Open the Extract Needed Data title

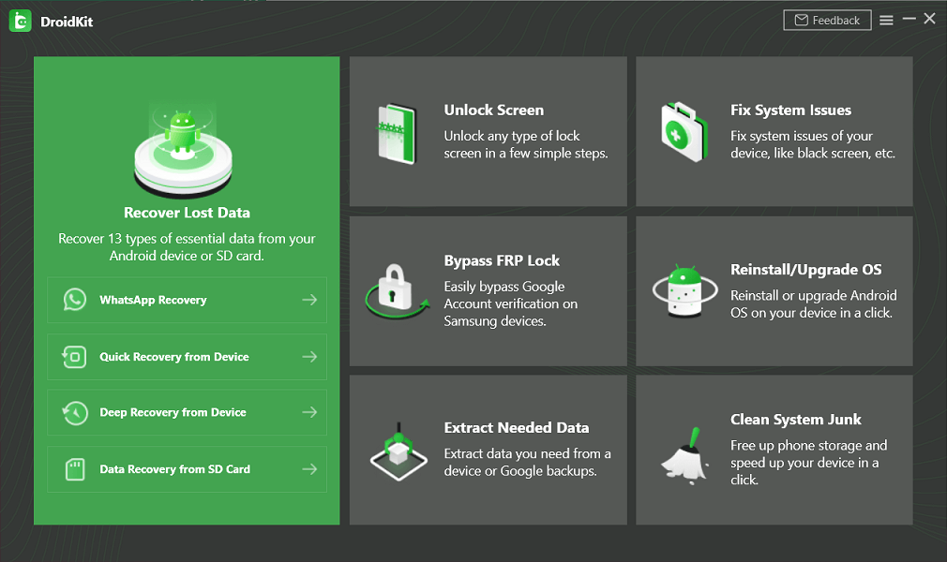[x=517, y=427]
